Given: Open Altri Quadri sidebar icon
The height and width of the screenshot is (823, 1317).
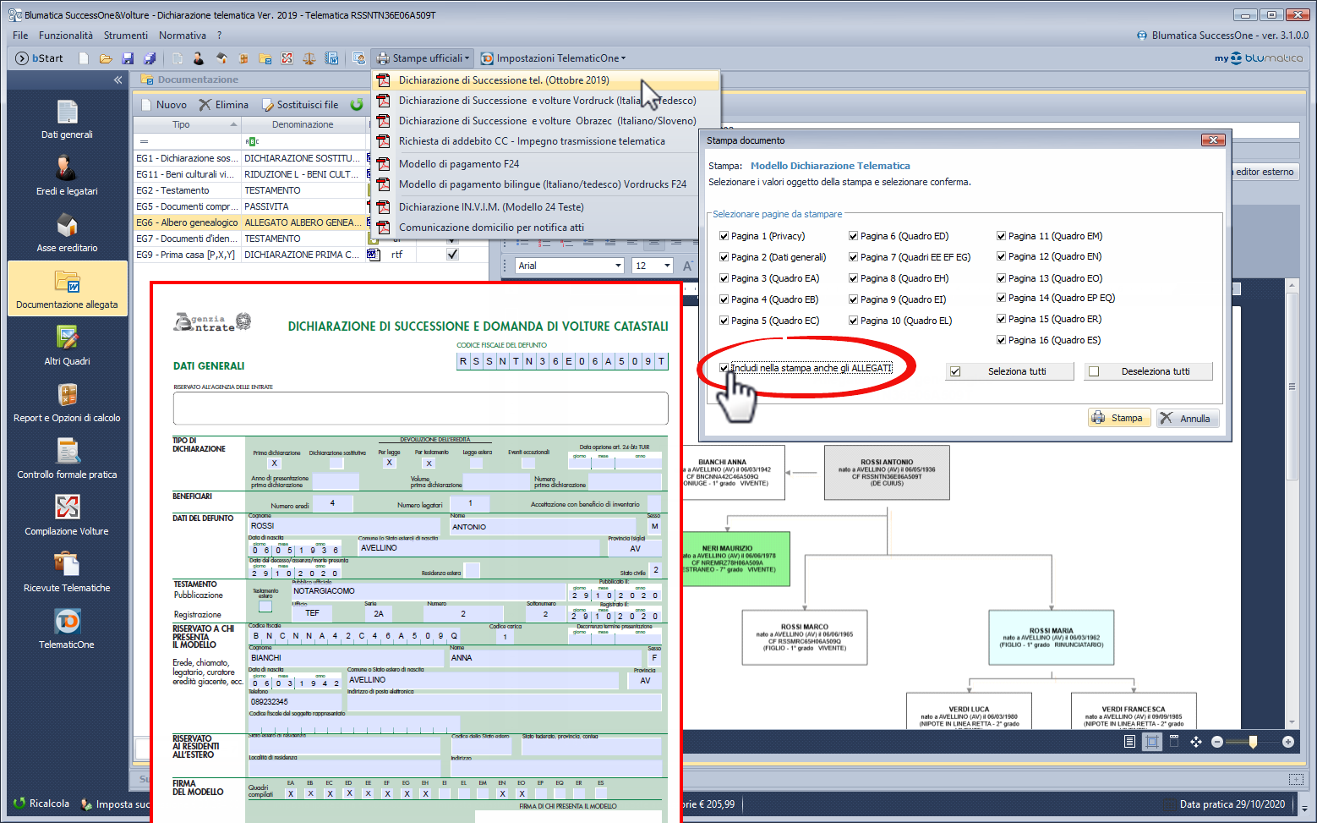Looking at the screenshot, I should pos(67,338).
